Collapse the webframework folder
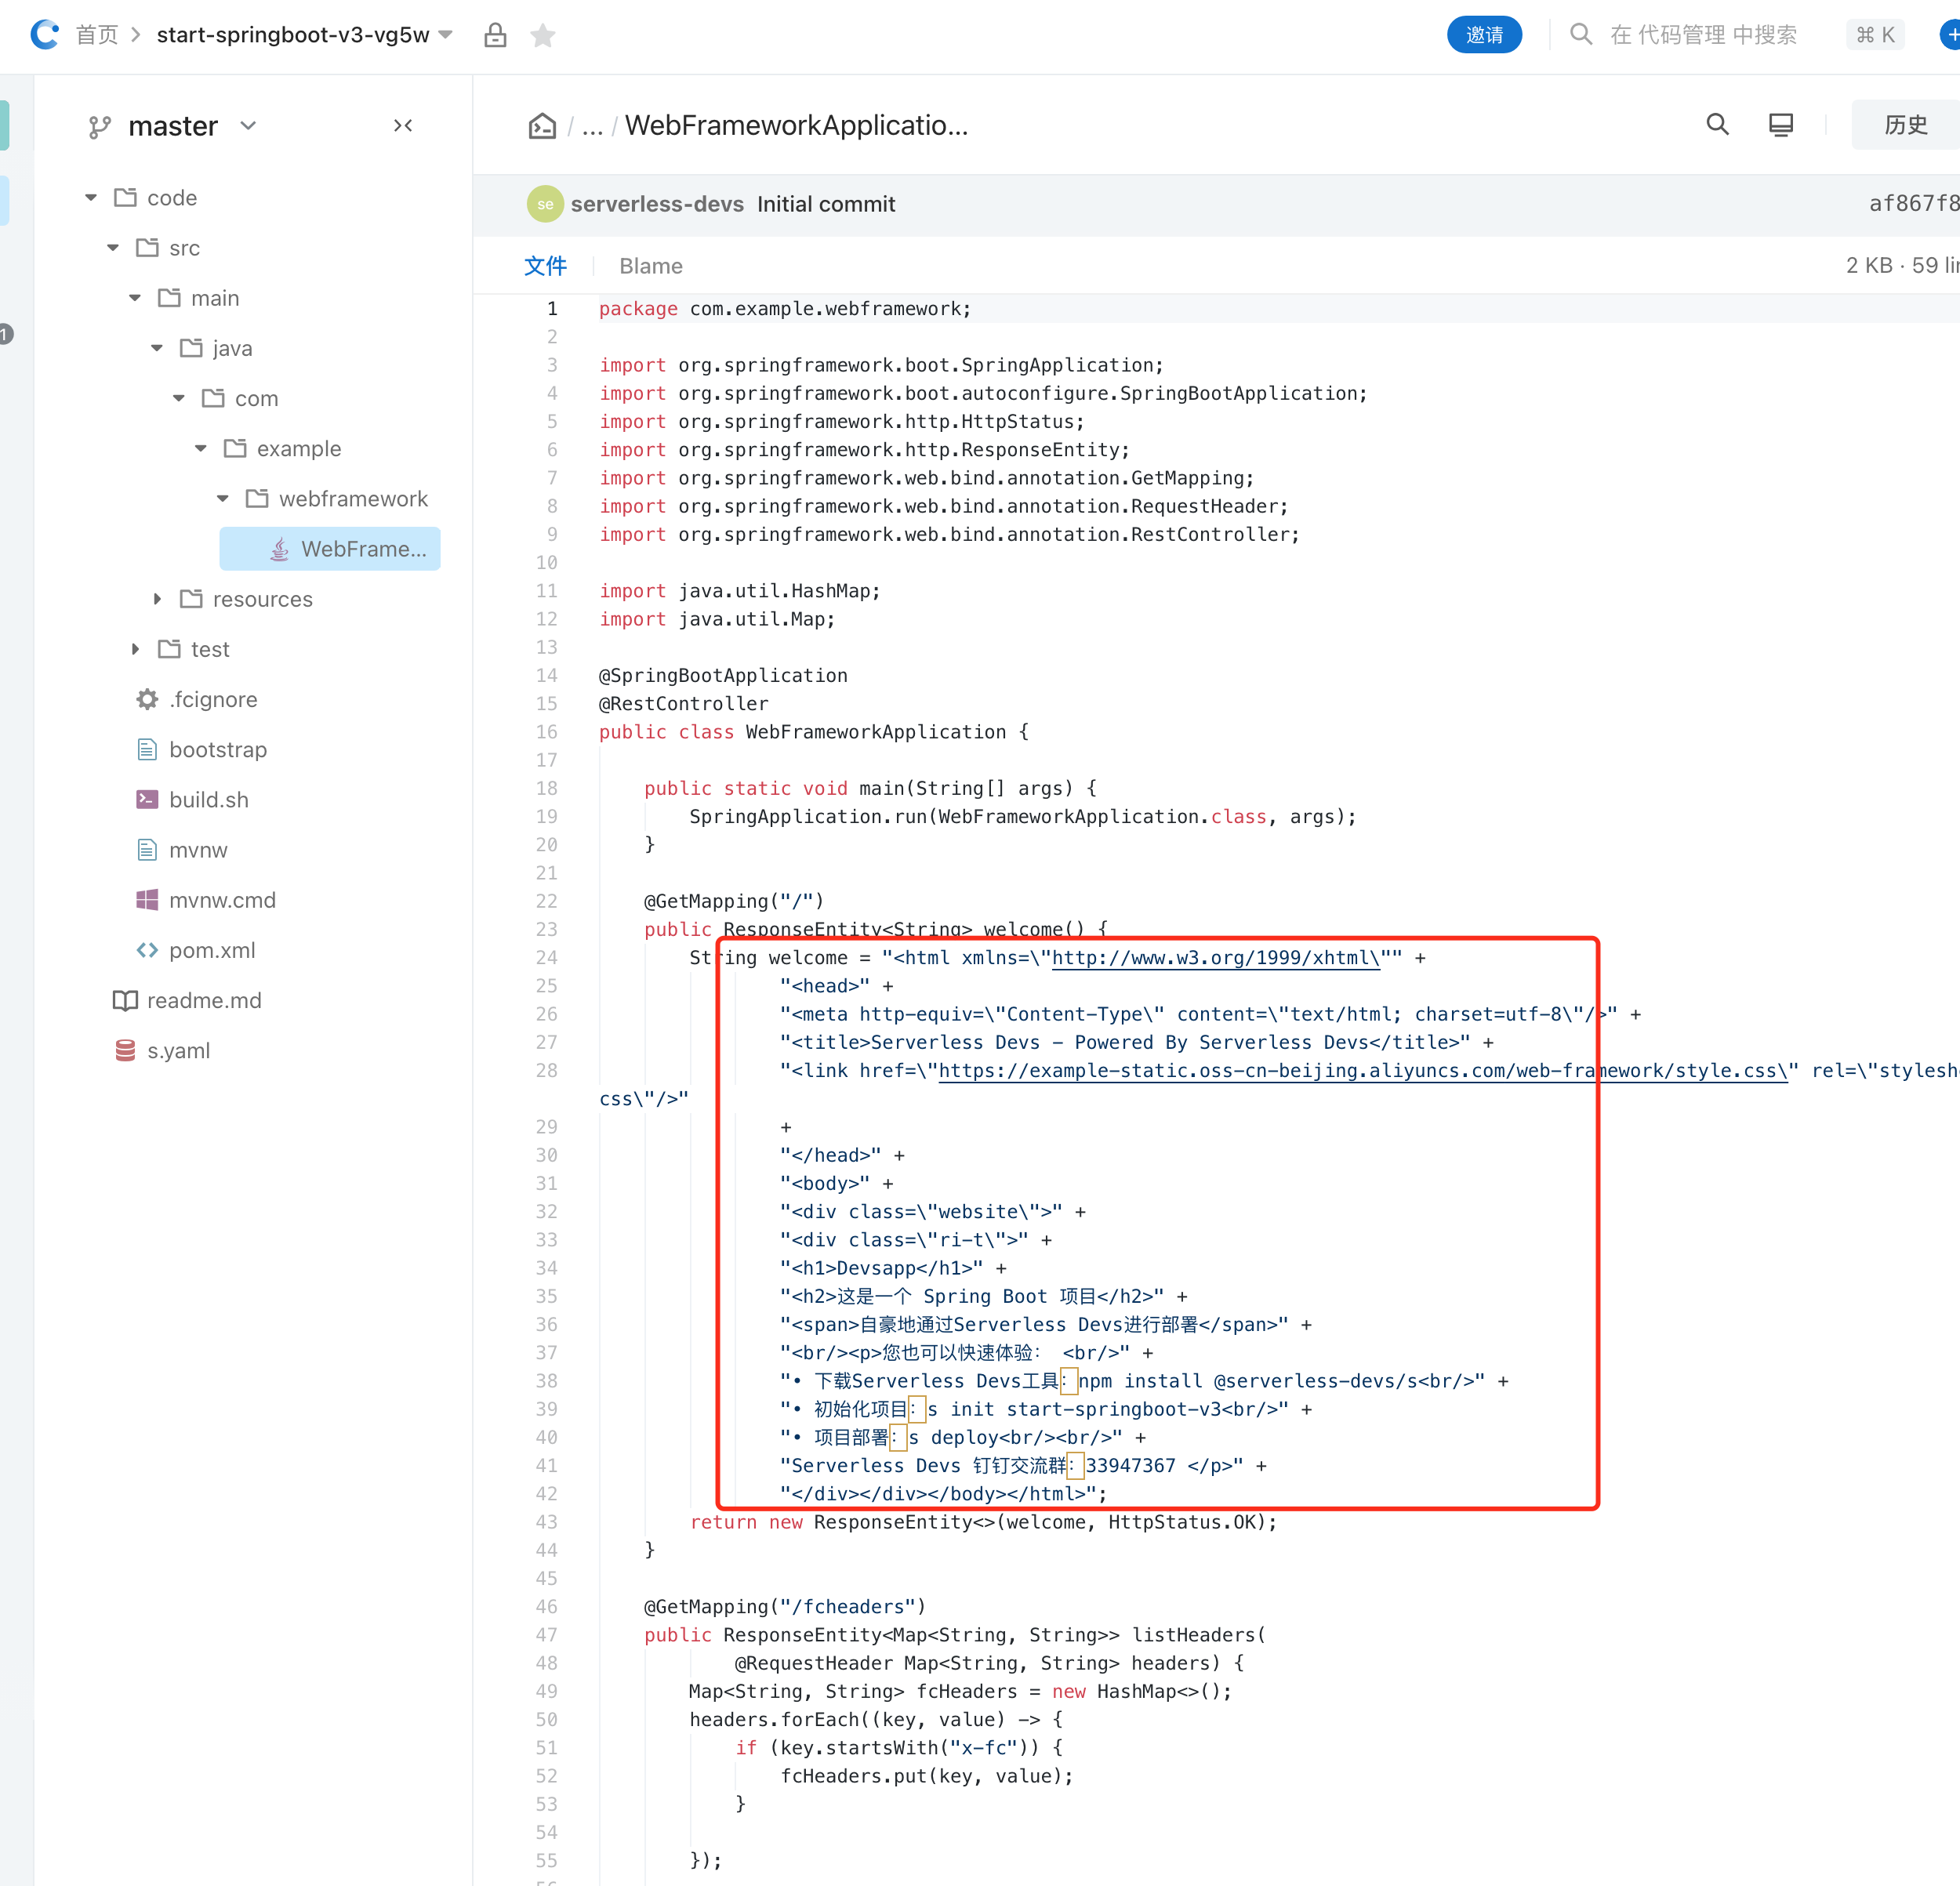Viewport: 1960px width, 1886px height. [x=223, y=498]
